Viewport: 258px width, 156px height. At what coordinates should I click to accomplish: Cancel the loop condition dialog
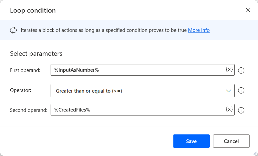click(x=231, y=141)
